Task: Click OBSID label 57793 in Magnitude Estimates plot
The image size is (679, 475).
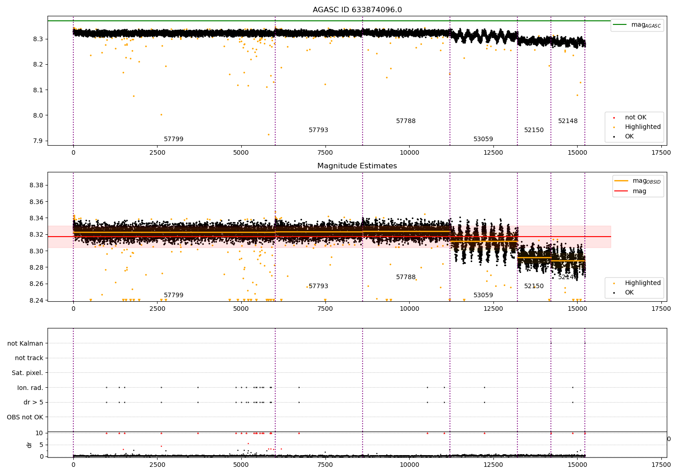Action: pyautogui.click(x=319, y=286)
